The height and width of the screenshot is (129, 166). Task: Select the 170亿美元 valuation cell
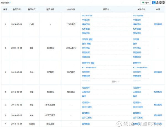coord(71,24)
